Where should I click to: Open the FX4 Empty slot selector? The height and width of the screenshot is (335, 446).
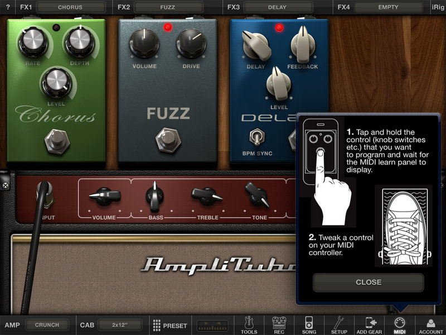389,7
